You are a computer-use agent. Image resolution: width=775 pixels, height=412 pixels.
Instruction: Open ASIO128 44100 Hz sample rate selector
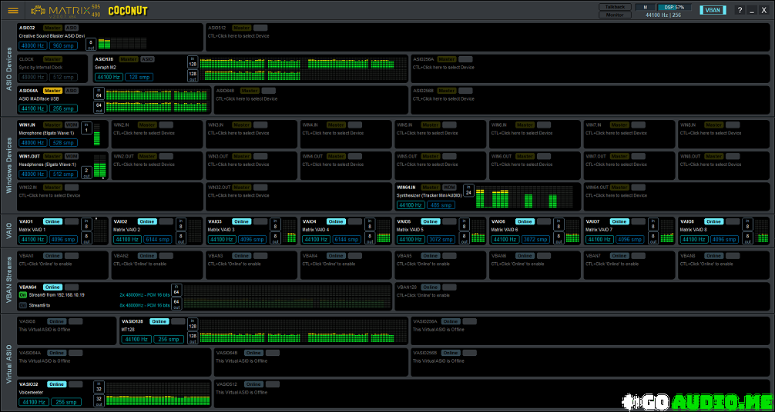point(109,78)
